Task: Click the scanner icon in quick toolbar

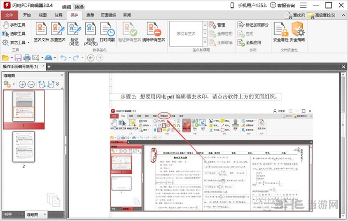Action: point(49,58)
